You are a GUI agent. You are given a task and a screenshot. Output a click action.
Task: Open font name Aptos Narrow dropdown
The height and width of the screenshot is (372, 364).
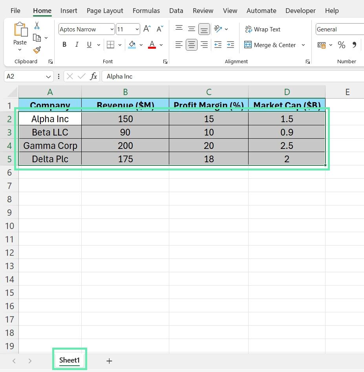(x=112, y=29)
